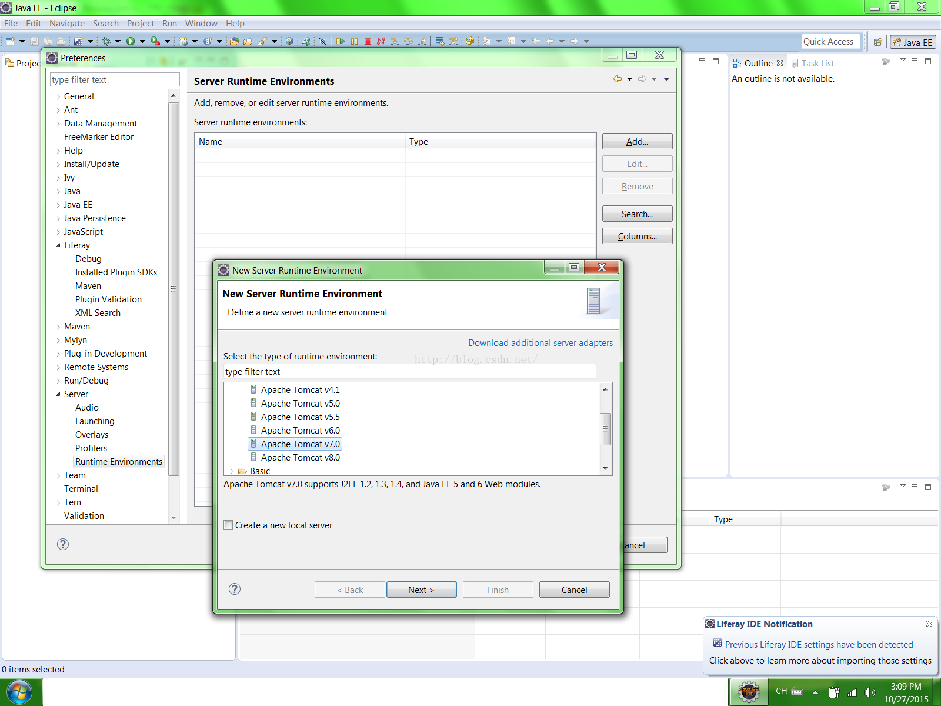Image resolution: width=941 pixels, height=706 pixels.
Task: Expand the Basic server type folder
Action: 232,471
